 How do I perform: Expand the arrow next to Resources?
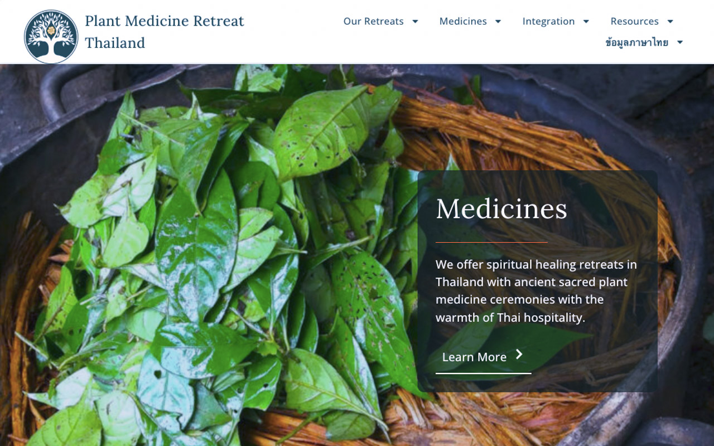click(670, 21)
